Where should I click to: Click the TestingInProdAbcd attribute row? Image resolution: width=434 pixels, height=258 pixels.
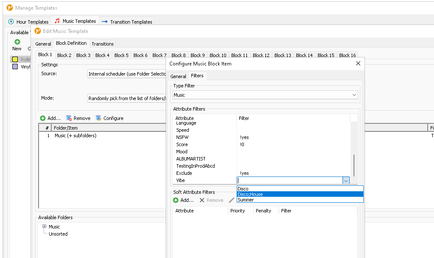pyautogui.click(x=261, y=166)
